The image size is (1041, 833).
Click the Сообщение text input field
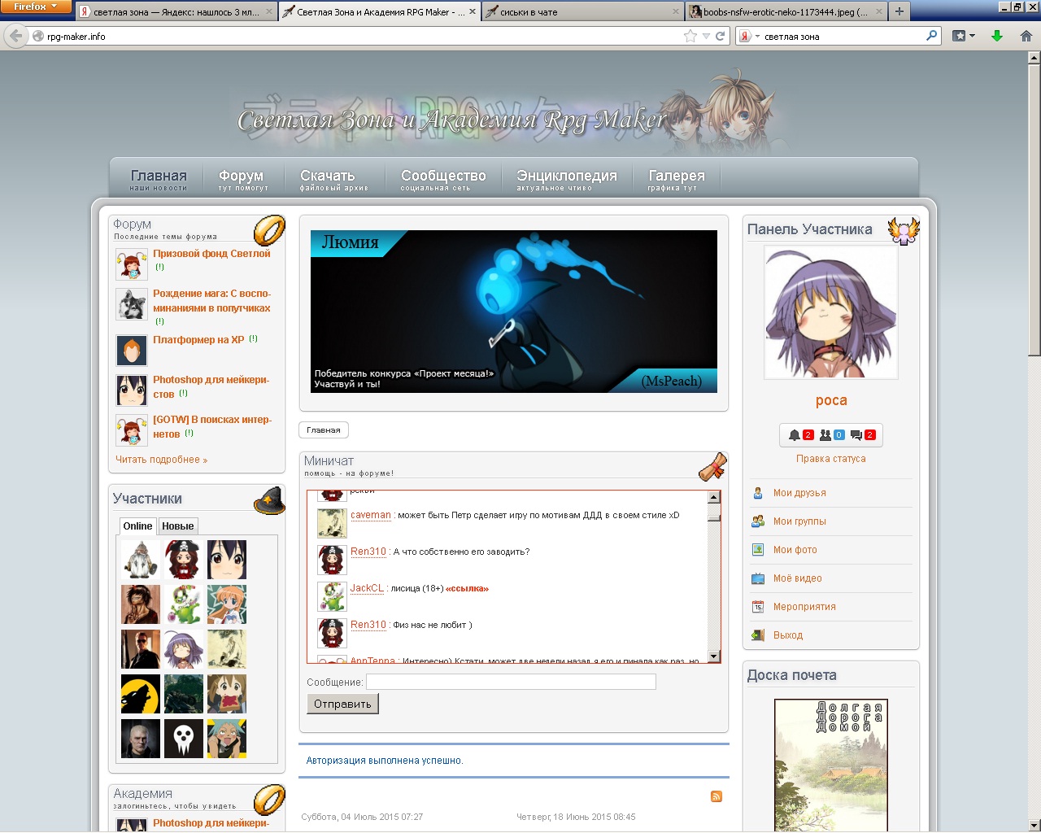point(511,682)
